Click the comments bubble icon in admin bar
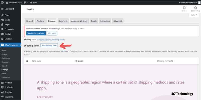 click(25, 2)
